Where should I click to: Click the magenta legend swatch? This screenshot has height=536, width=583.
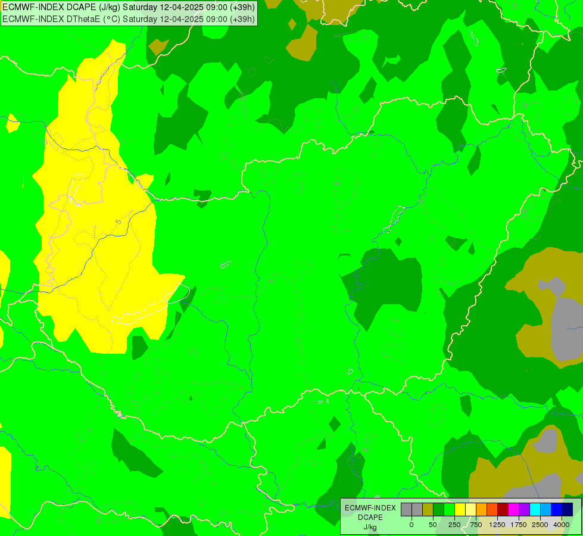tap(514, 509)
